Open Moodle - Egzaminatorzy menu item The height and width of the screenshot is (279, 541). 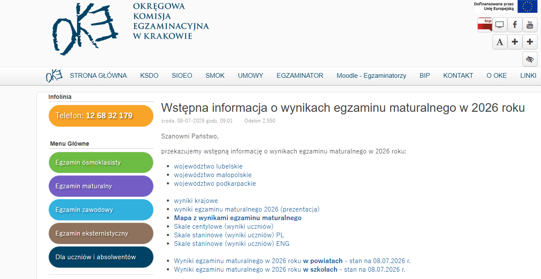[372, 76]
